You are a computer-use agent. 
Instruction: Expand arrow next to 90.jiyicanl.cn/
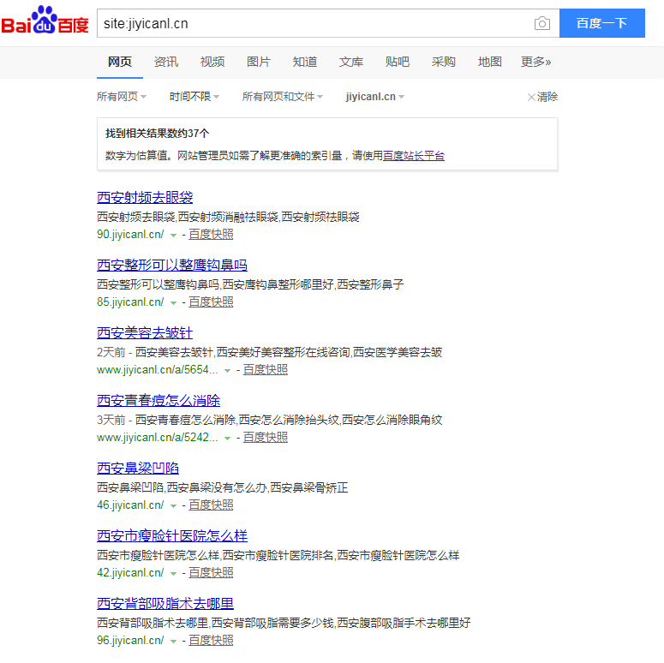[173, 236]
